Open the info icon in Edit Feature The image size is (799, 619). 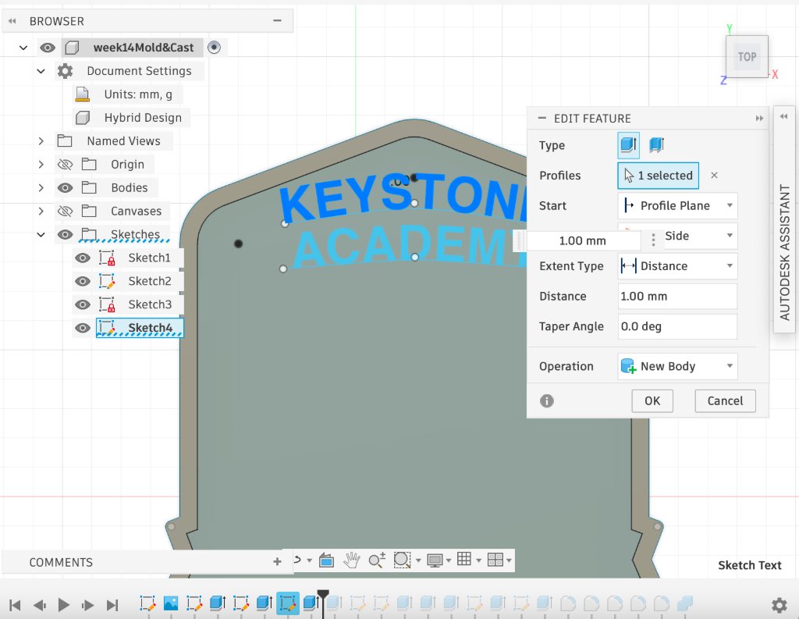coord(547,400)
